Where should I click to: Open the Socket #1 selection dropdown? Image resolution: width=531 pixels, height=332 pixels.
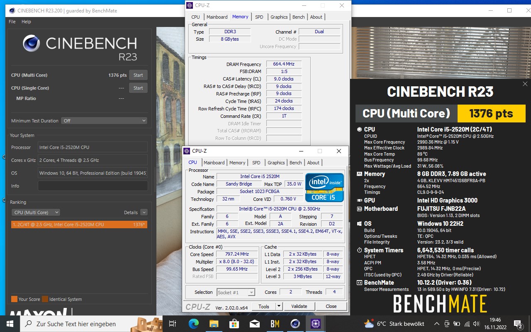236,292
